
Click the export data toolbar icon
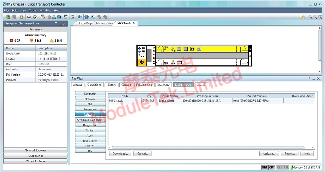tap(35, 17)
